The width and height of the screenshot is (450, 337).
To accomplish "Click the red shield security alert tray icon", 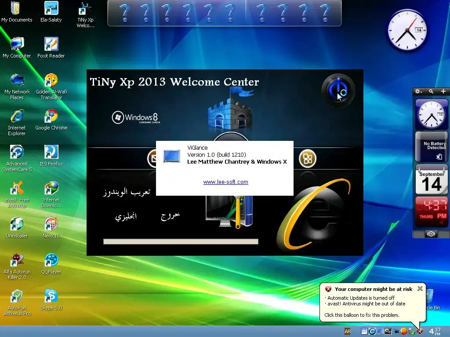I will 420,332.
